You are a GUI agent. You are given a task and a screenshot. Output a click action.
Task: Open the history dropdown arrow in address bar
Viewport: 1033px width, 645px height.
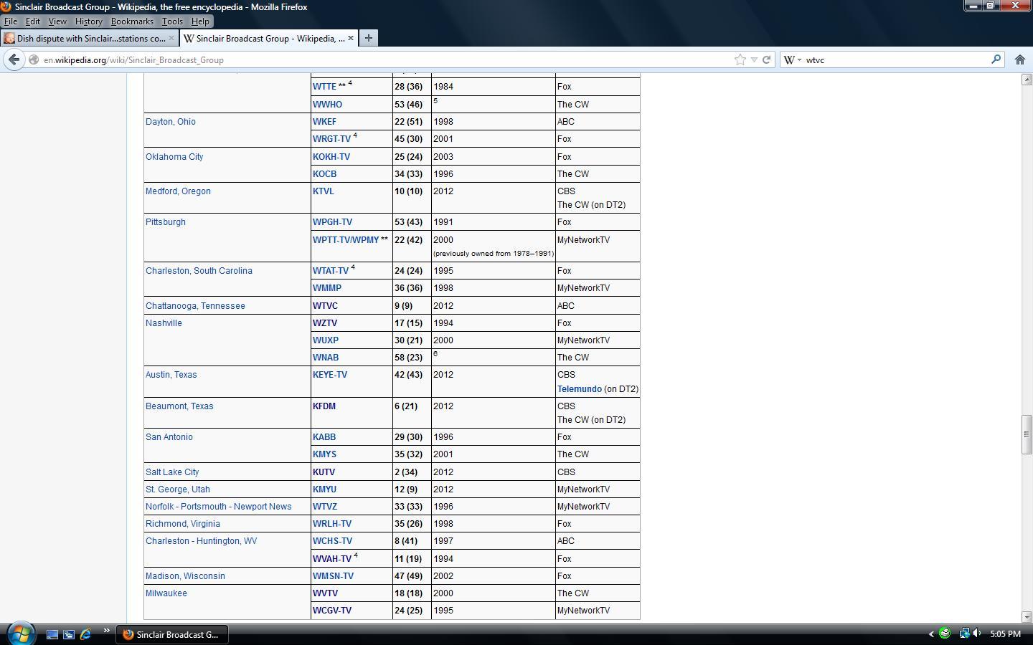tap(754, 60)
